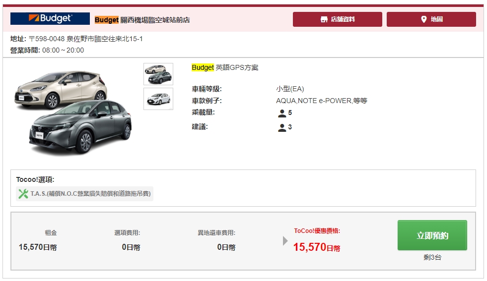The height and width of the screenshot is (281, 487).
Task: Click the 異地還車費用 value 0日幣
Action: [226, 247]
